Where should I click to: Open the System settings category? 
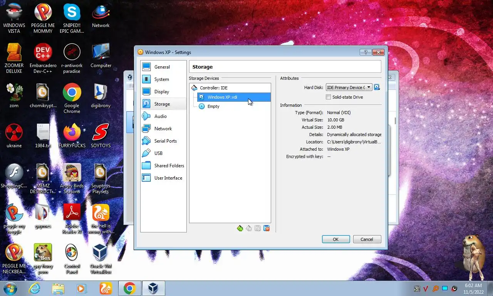(x=163, y=79)
